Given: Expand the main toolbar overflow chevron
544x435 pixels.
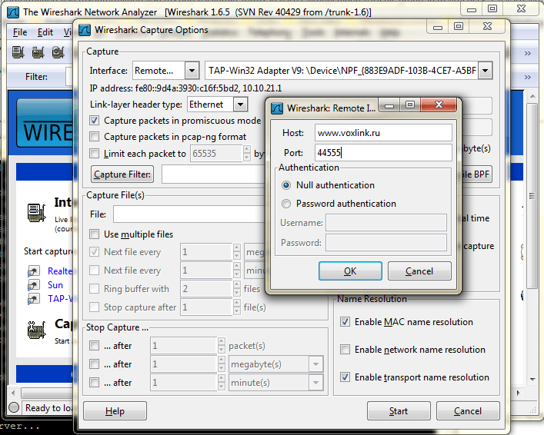Looking at the screenshot, I should click(528, 53).
